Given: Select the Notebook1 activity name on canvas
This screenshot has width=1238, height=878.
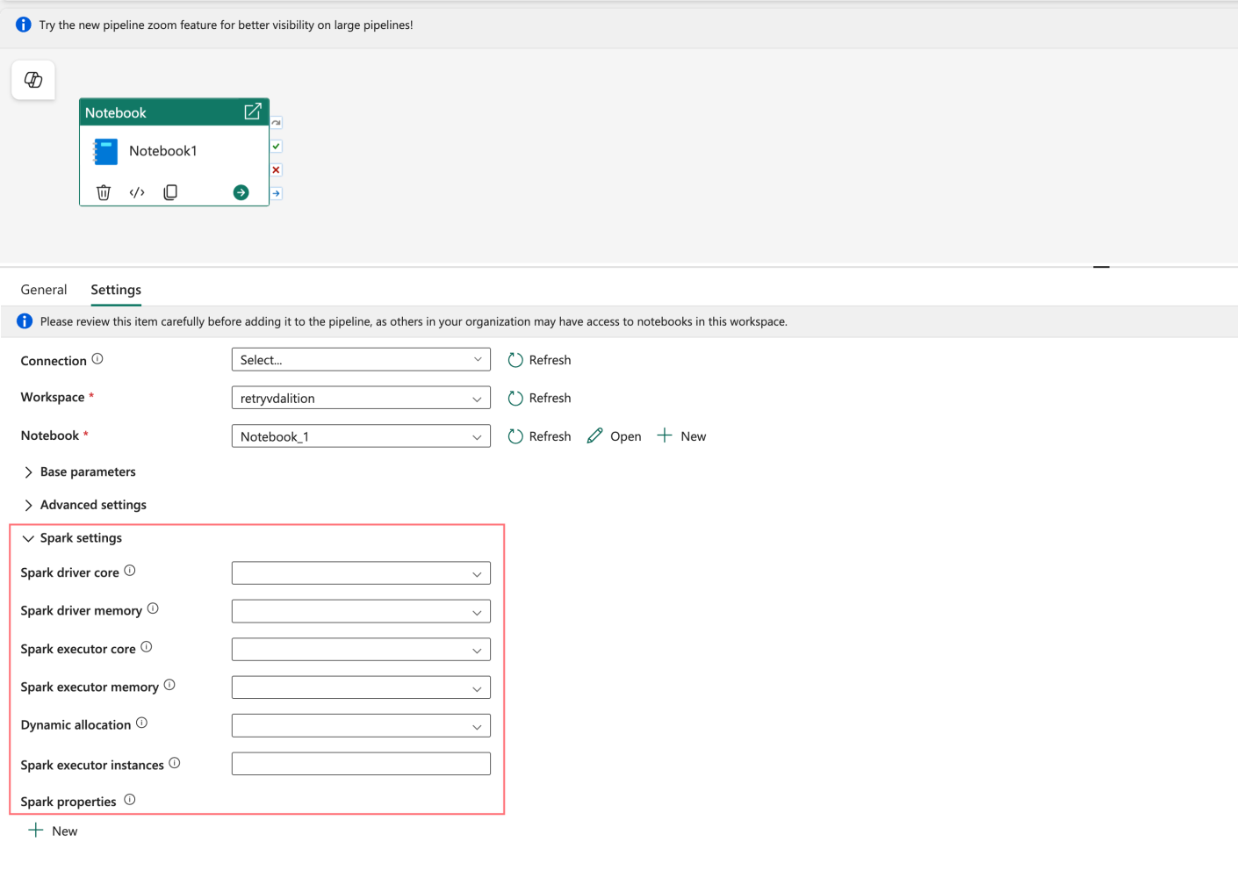Looking at the screenshot, I should [163, 151].
